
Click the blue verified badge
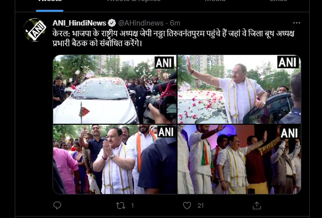(112, 23)
